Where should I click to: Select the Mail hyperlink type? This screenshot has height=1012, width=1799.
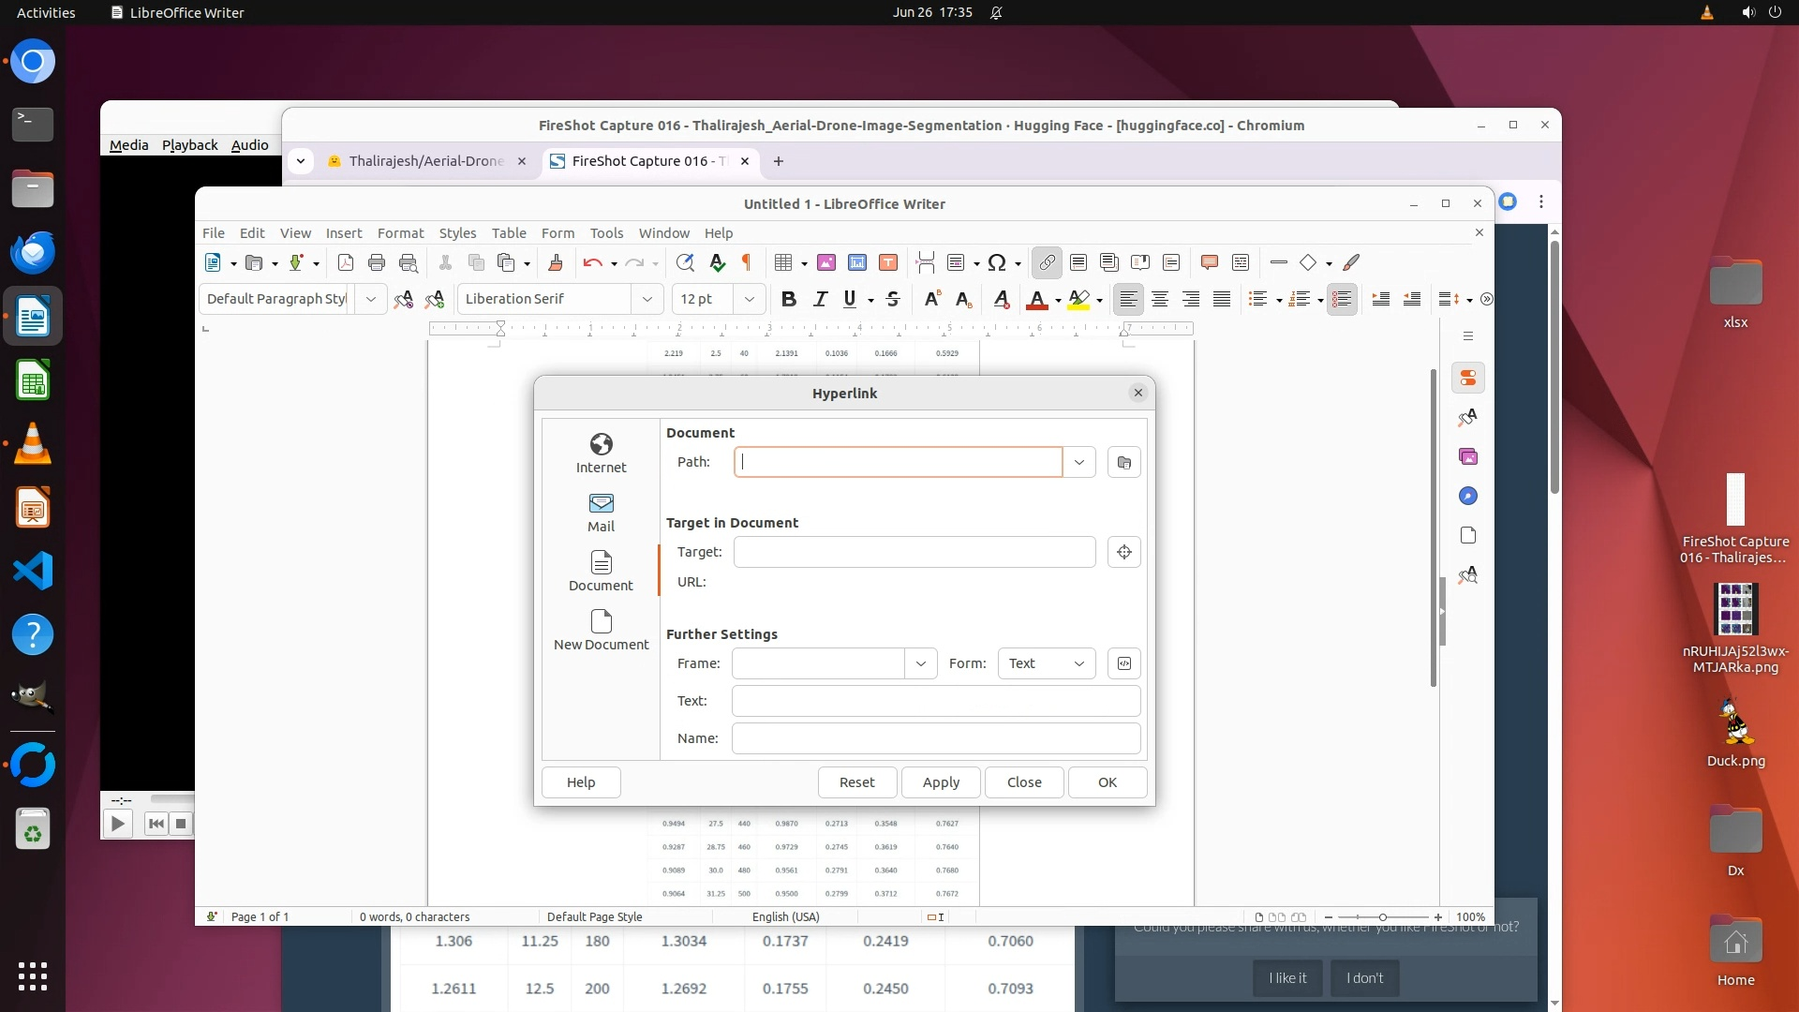pyautogui.click(x=601, y=512)
